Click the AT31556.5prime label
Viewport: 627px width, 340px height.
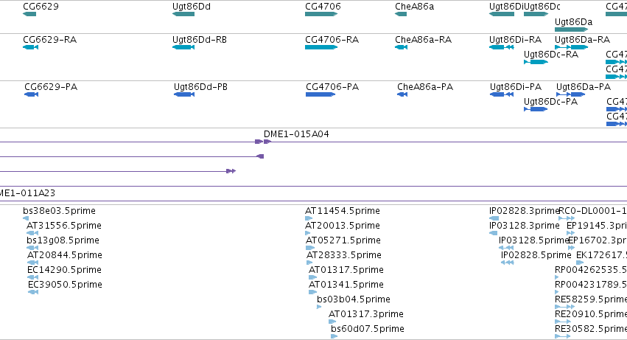(64, 226)
